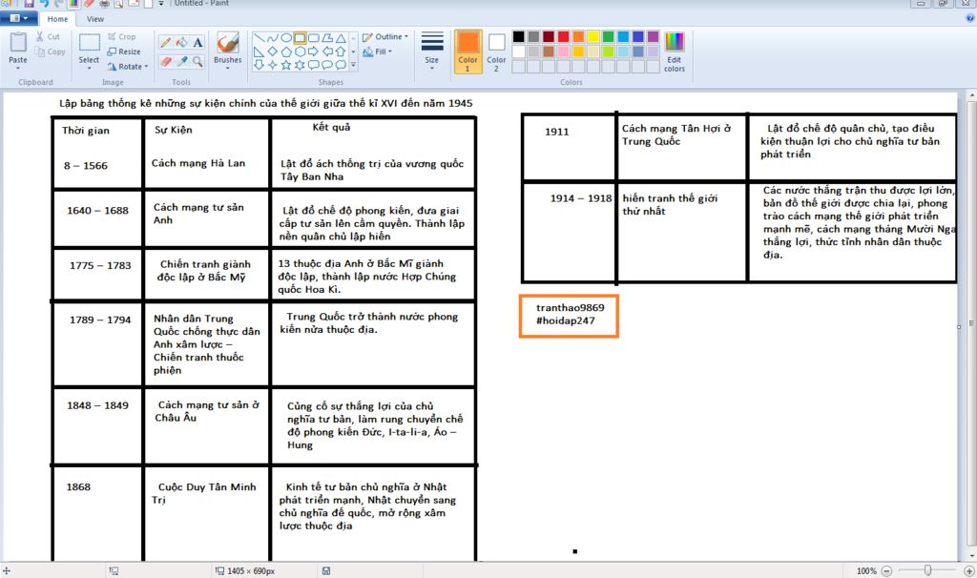Open Paint Help question mark icon
Viewport: 977px width, 578px height.
click(969, 18)
